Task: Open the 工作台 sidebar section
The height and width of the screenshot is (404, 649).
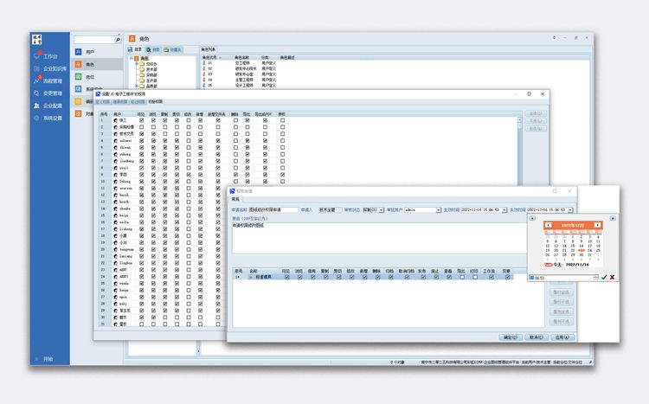Action: click(49, 55)
